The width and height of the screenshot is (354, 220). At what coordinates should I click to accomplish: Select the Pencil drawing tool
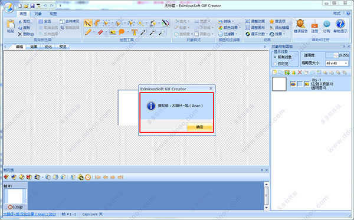coord(88,32)
